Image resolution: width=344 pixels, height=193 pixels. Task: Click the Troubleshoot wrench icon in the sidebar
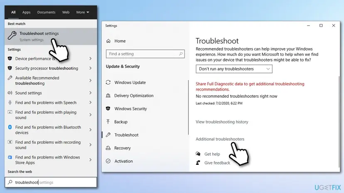pos(108,135)
